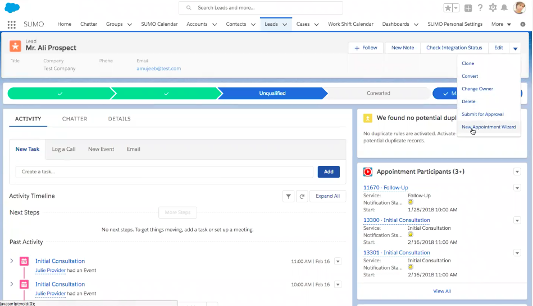533x306 pixels.
Task: Click the search magnifier icon
Action: pyautogui.click(x=189, y=8)
